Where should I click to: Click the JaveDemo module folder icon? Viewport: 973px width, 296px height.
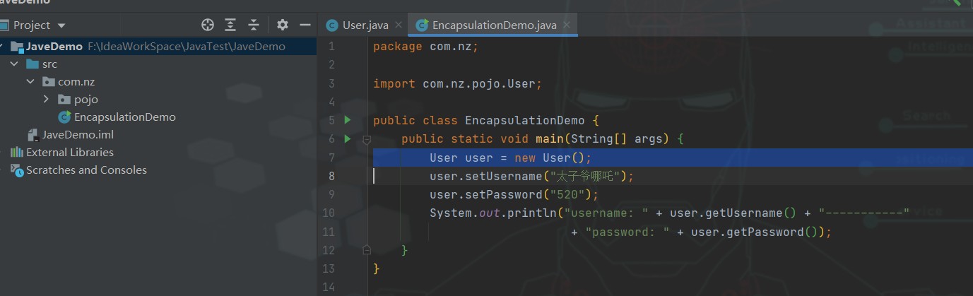pyautogui.click(x=16, y=47)
